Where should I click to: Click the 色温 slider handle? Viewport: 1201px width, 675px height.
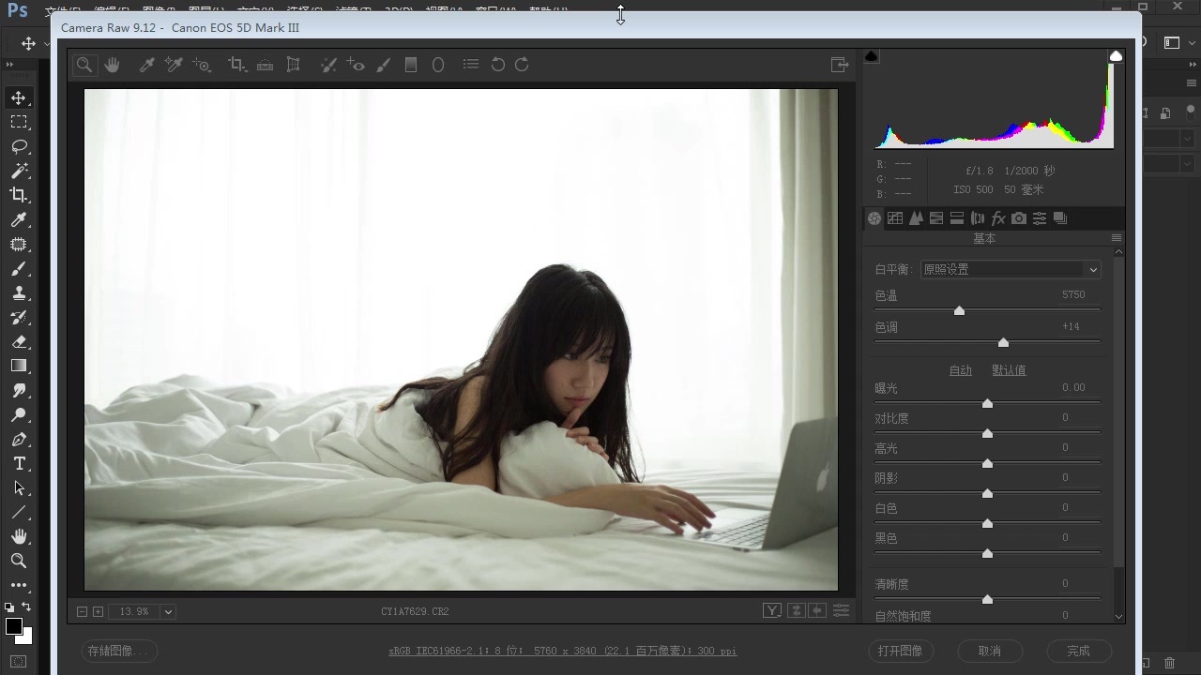(959, 310)
